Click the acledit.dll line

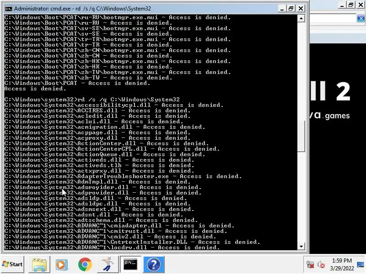click(97, 116)
